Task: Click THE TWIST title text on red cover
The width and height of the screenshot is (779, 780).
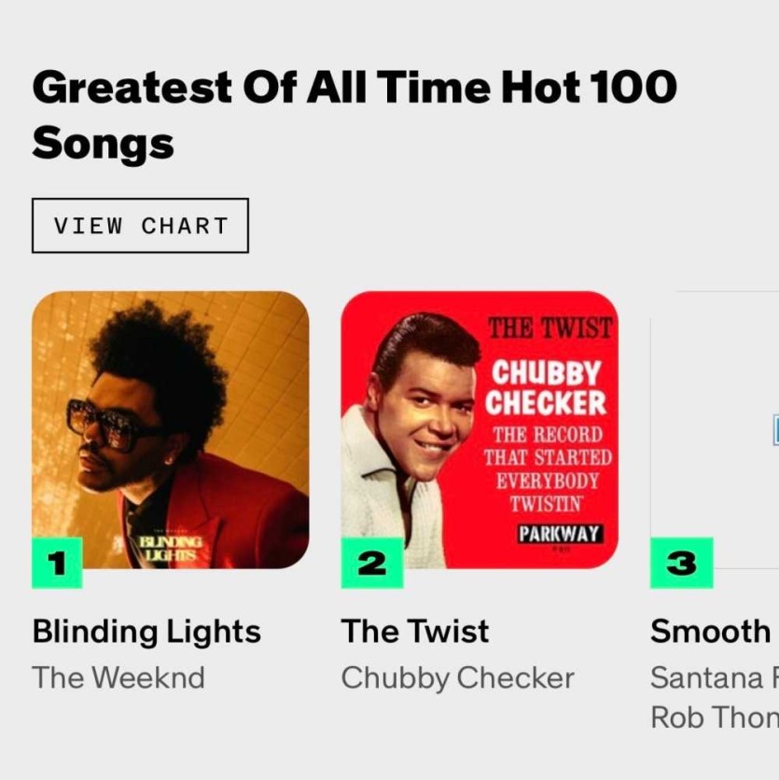Action: pos(550,328)
